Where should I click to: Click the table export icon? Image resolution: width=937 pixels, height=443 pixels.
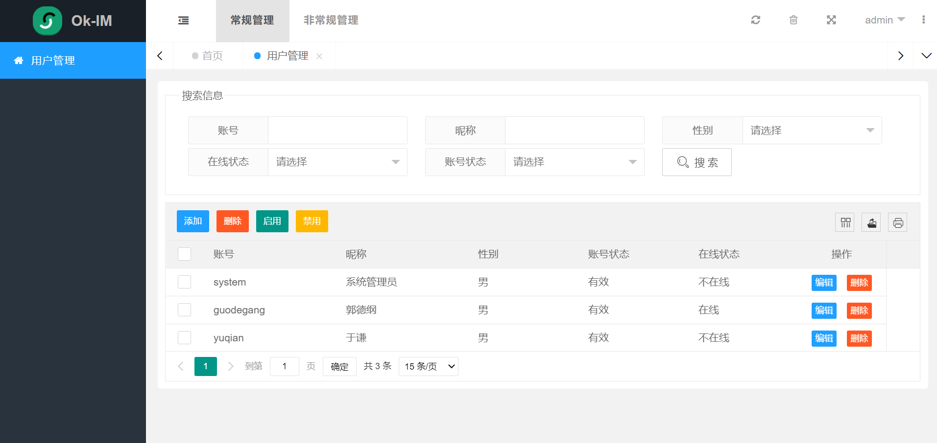[x=871, y=222]
